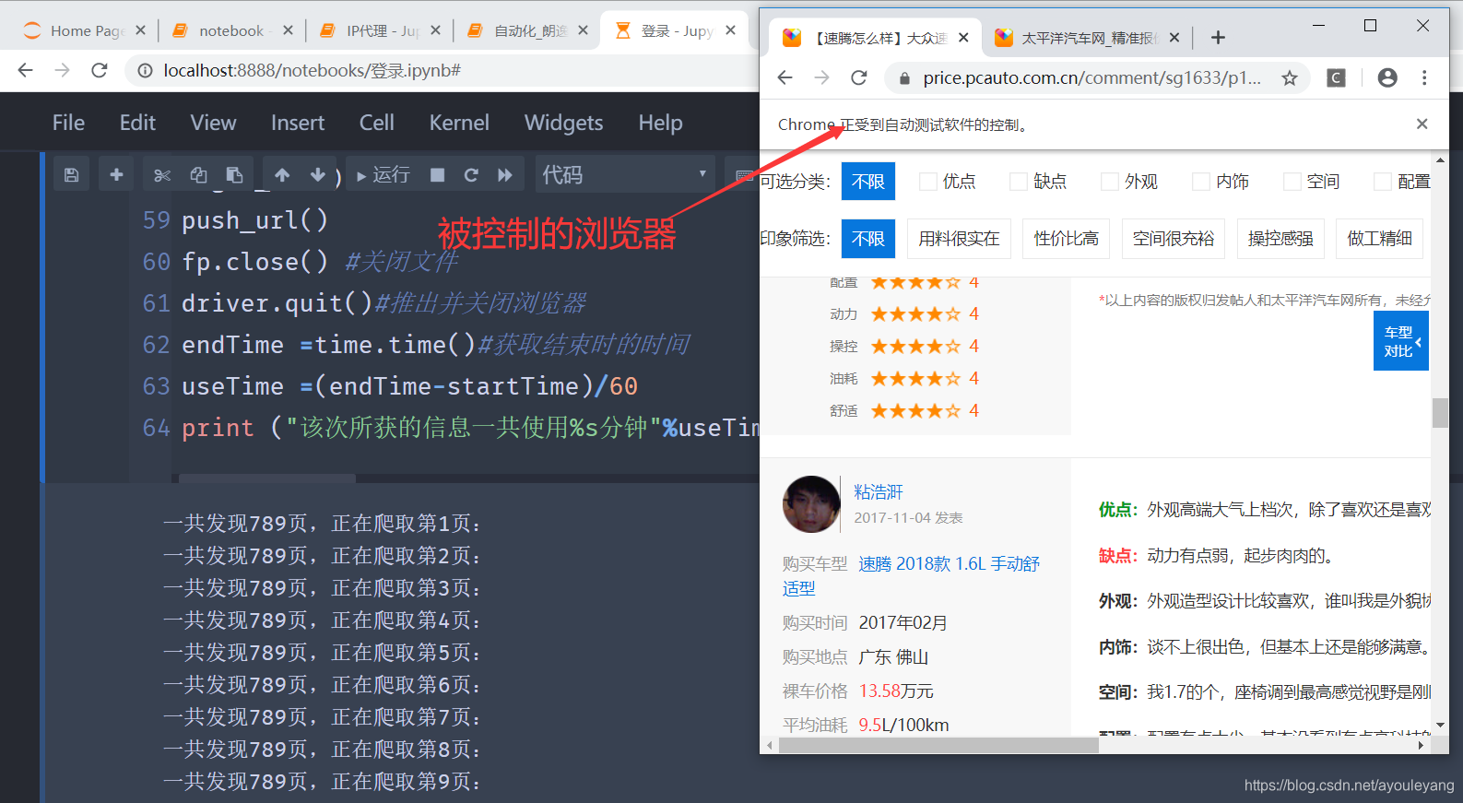Open the Chrome profile avatar icon
The width and height of the screenshot is (1463, 803).
pyautogui.click(x=1387, y=77)
